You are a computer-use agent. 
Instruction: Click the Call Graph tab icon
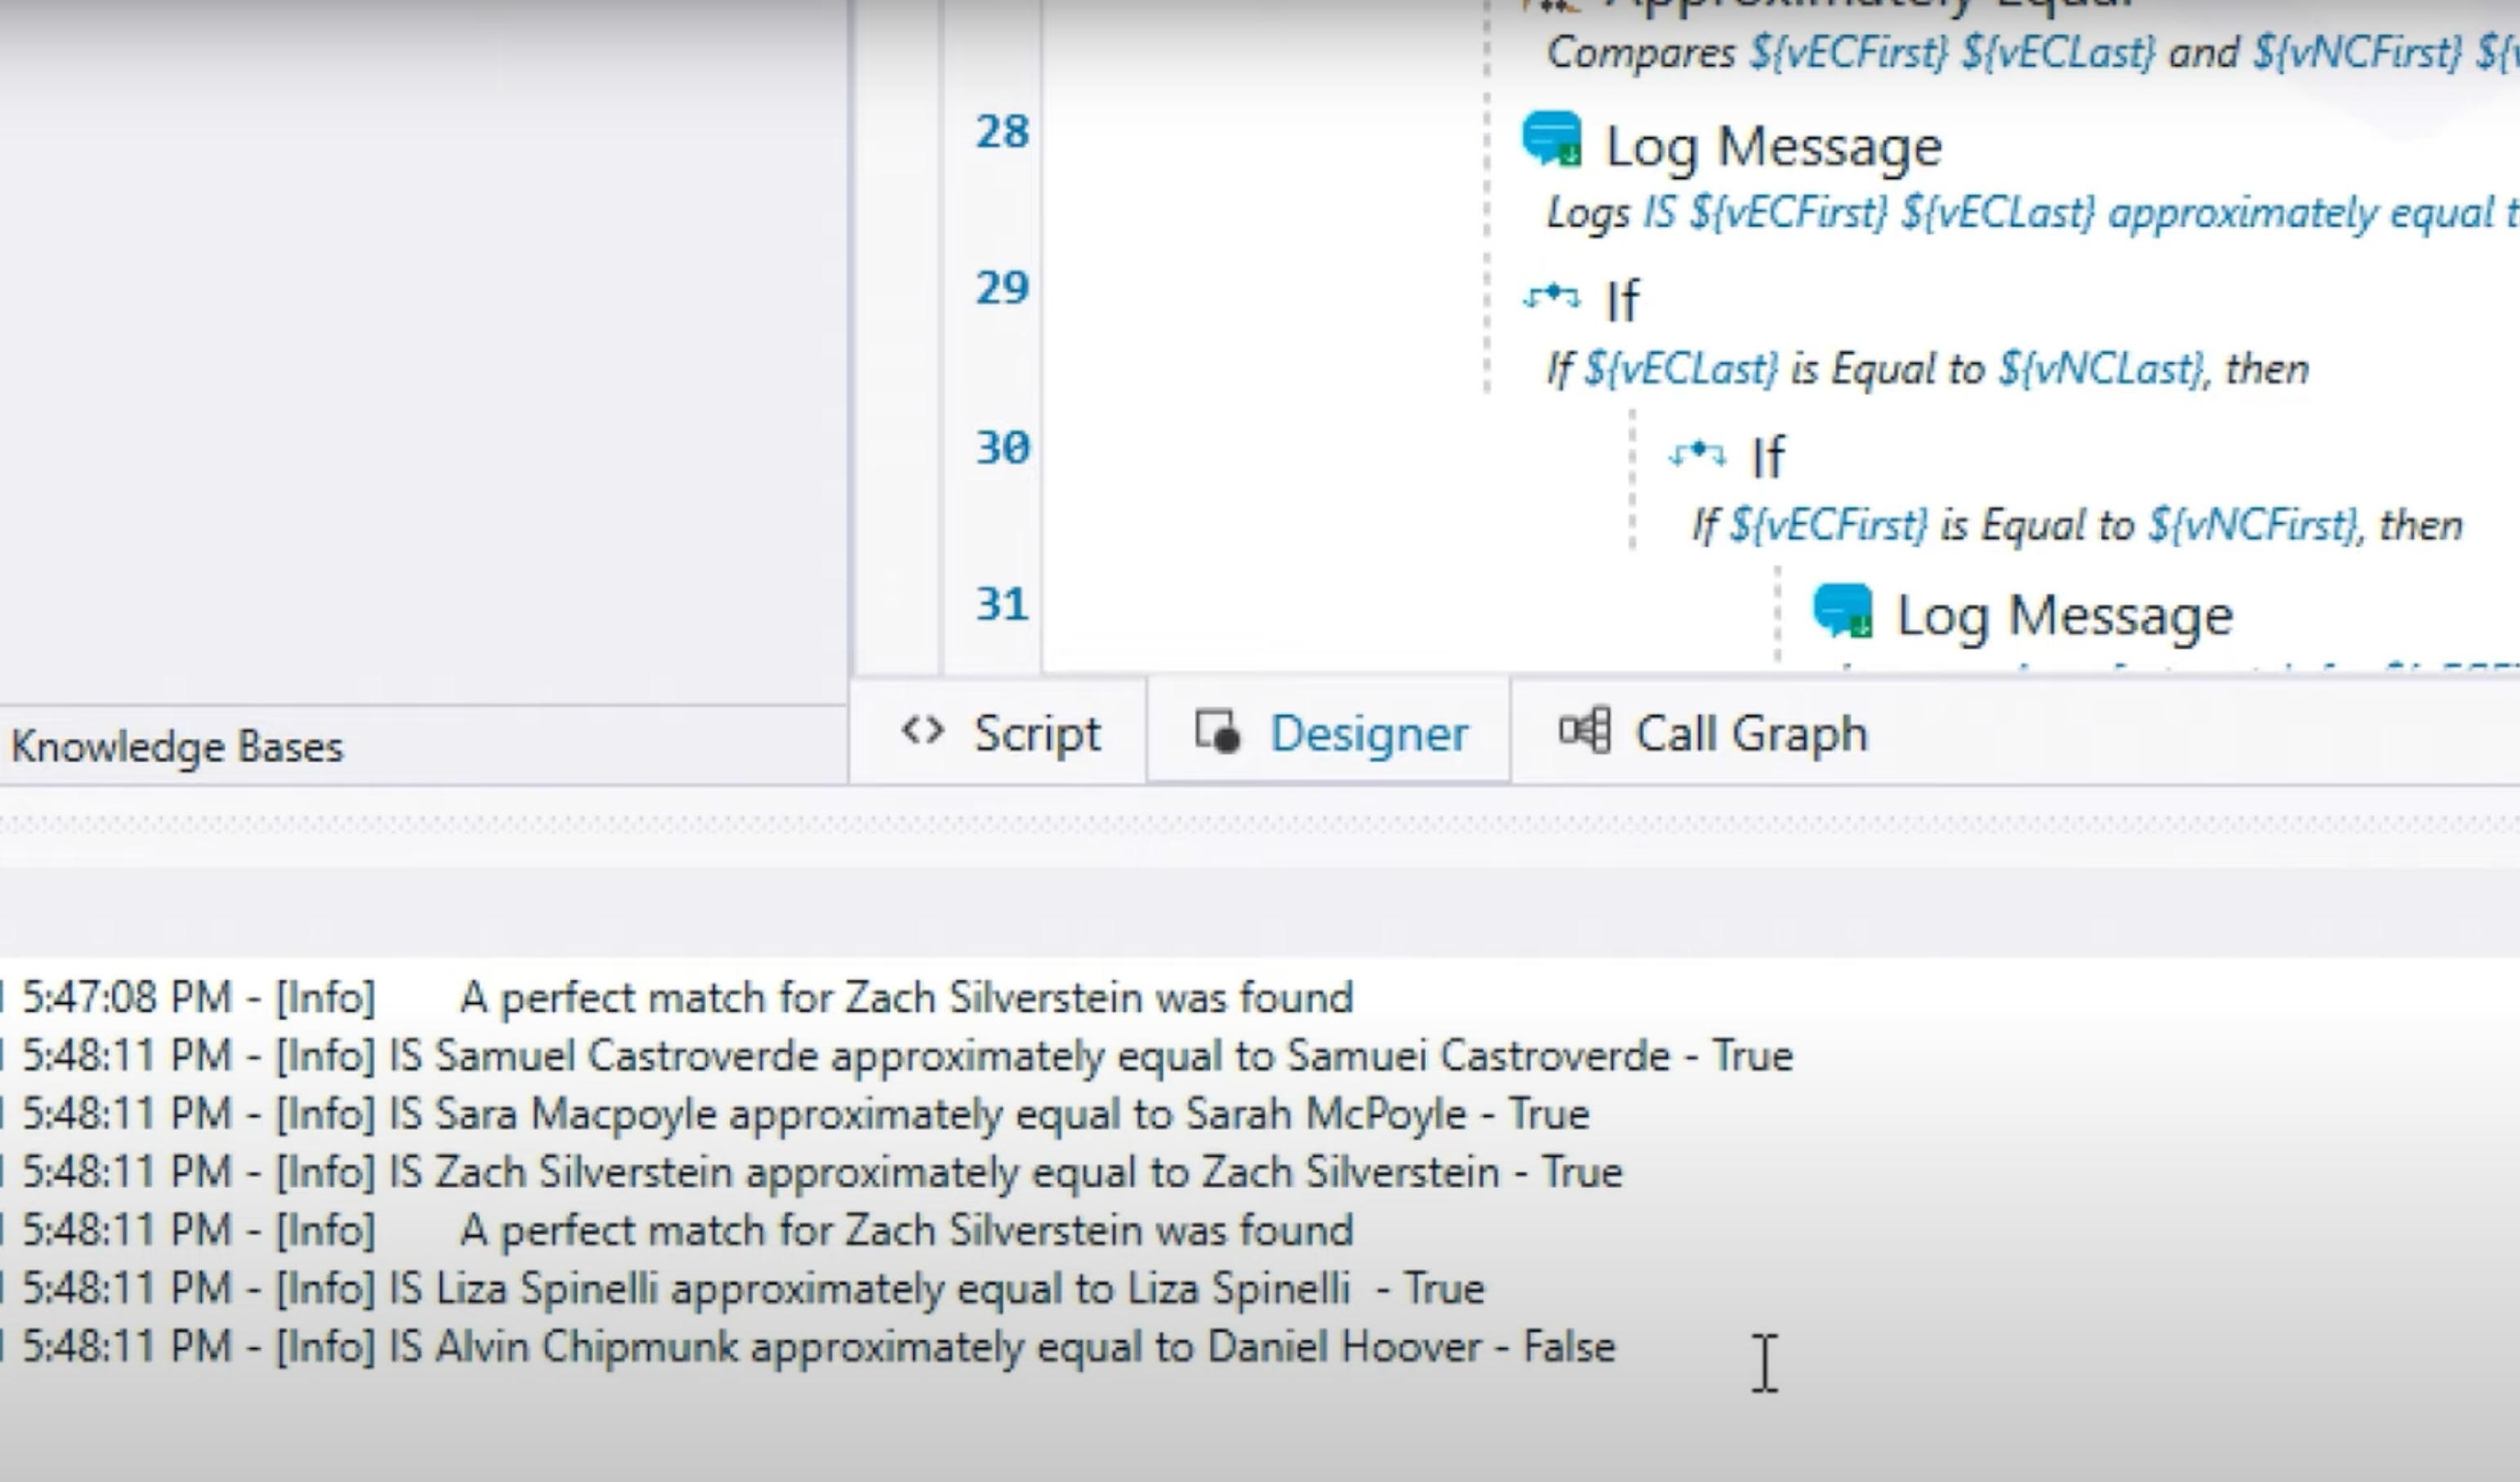(1585, 731)
